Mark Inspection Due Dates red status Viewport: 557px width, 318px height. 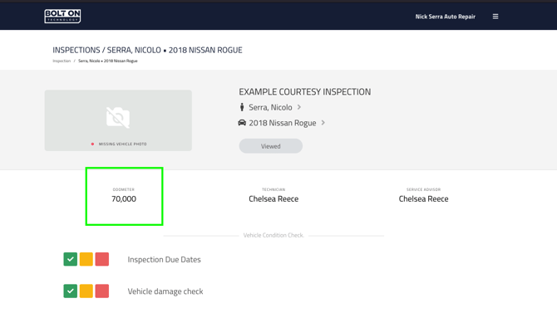coord(102,259)
